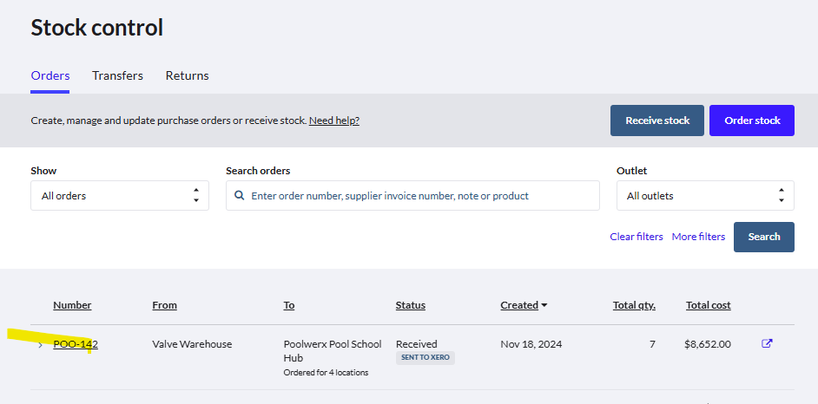Open the POO-142 order link

pos(76,344)
